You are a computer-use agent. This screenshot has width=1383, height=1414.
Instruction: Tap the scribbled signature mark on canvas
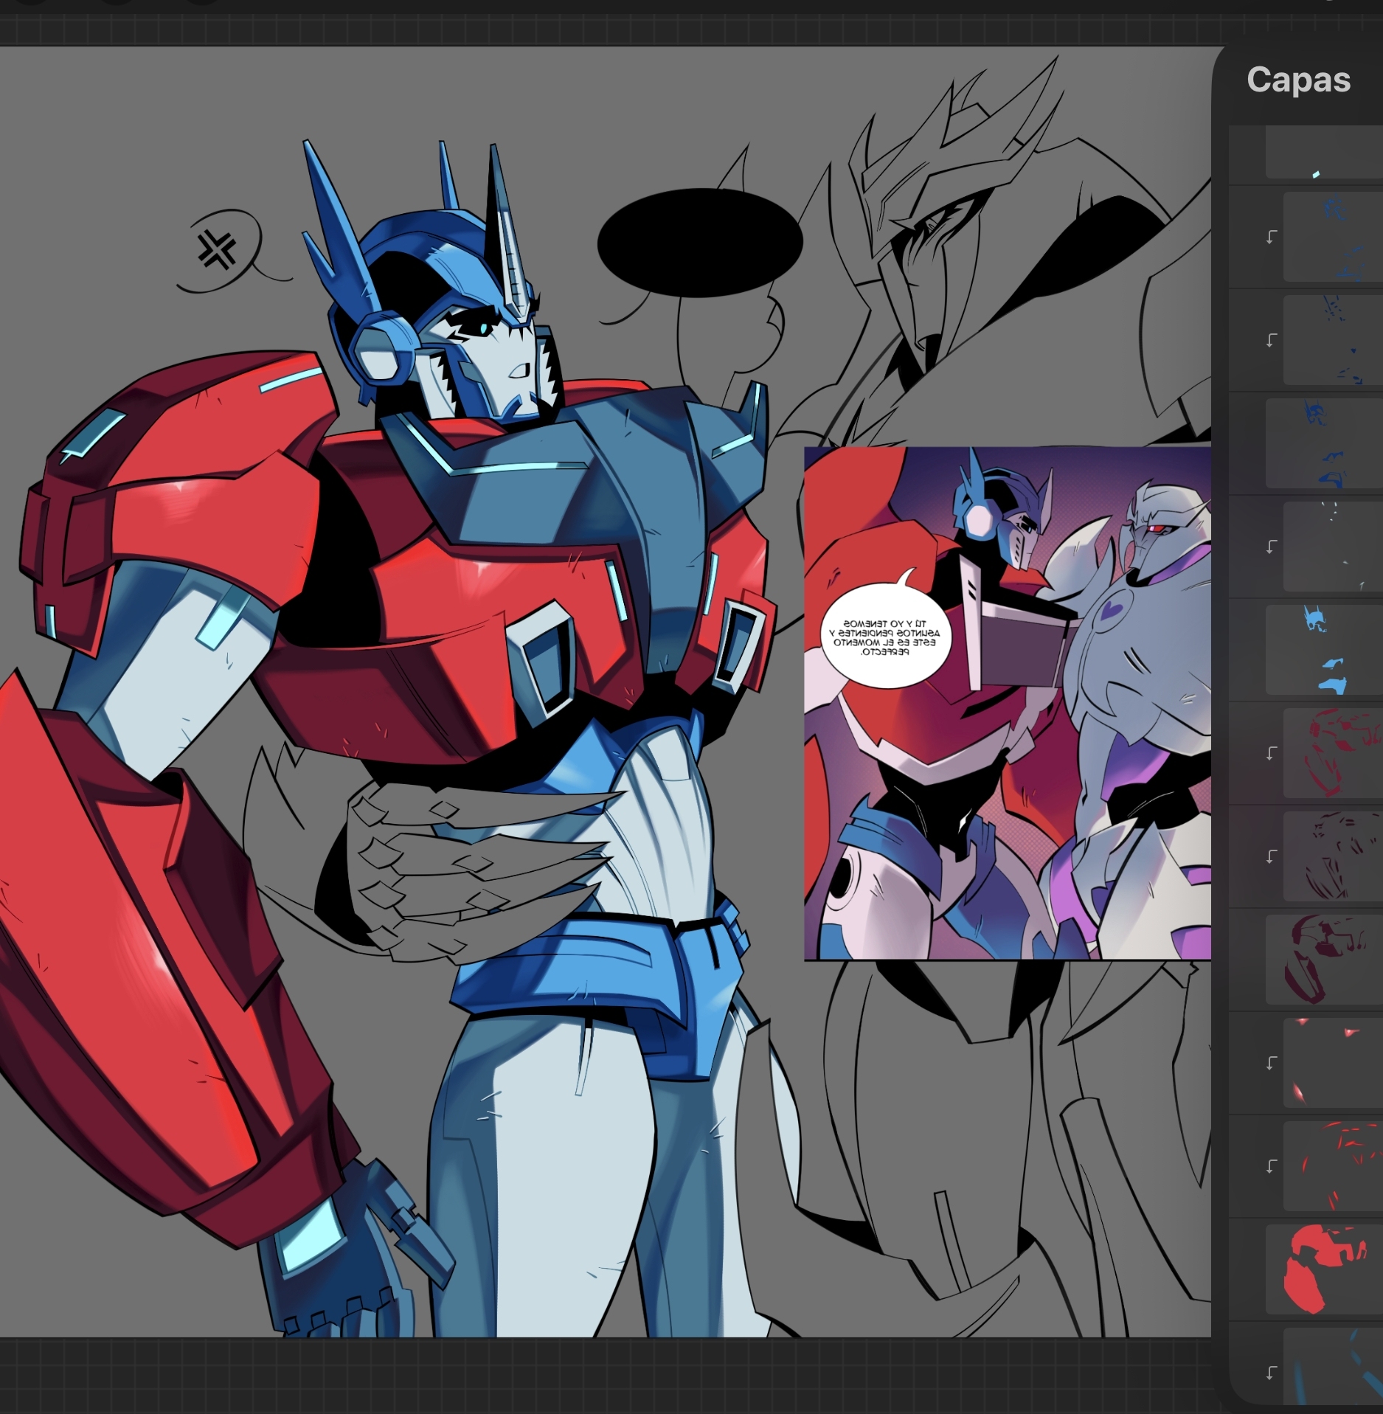(x=218, y=249)
